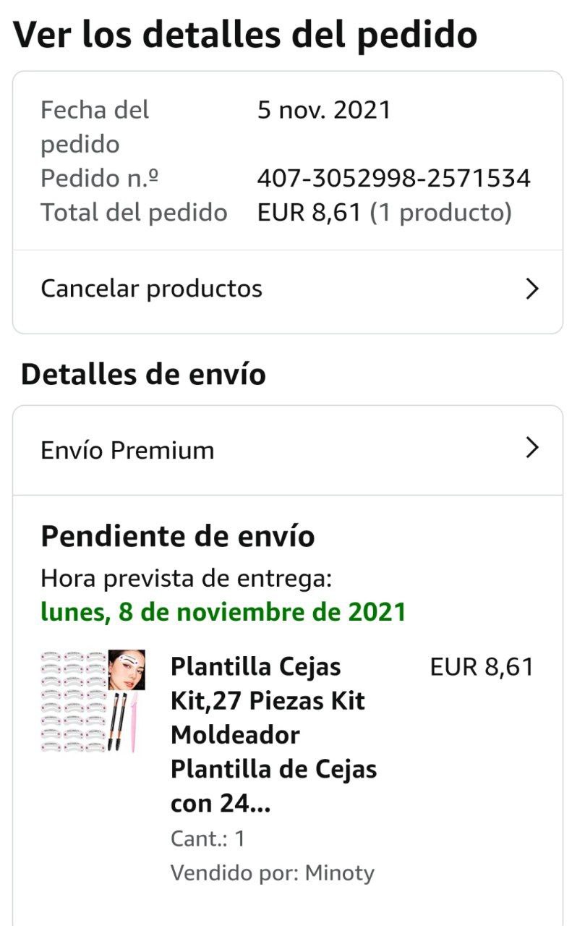Screen dimensions: 585x926
Task: Tap the order total EUR 8,61
Action: point(309,213)
